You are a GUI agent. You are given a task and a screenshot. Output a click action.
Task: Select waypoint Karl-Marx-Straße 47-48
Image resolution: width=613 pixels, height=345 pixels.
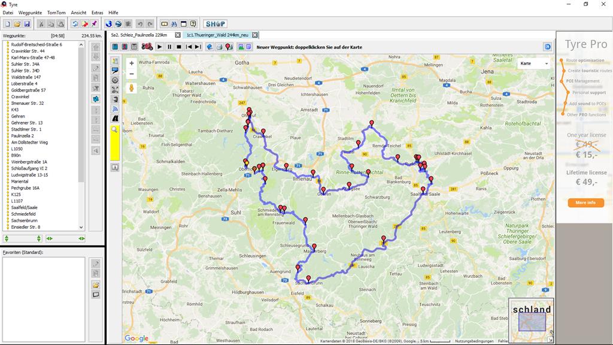tap(33, 57)
